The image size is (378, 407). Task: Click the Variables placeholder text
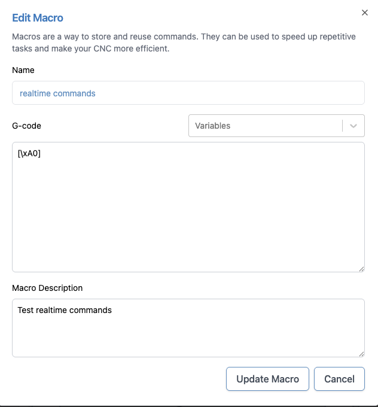coord(212,126)
